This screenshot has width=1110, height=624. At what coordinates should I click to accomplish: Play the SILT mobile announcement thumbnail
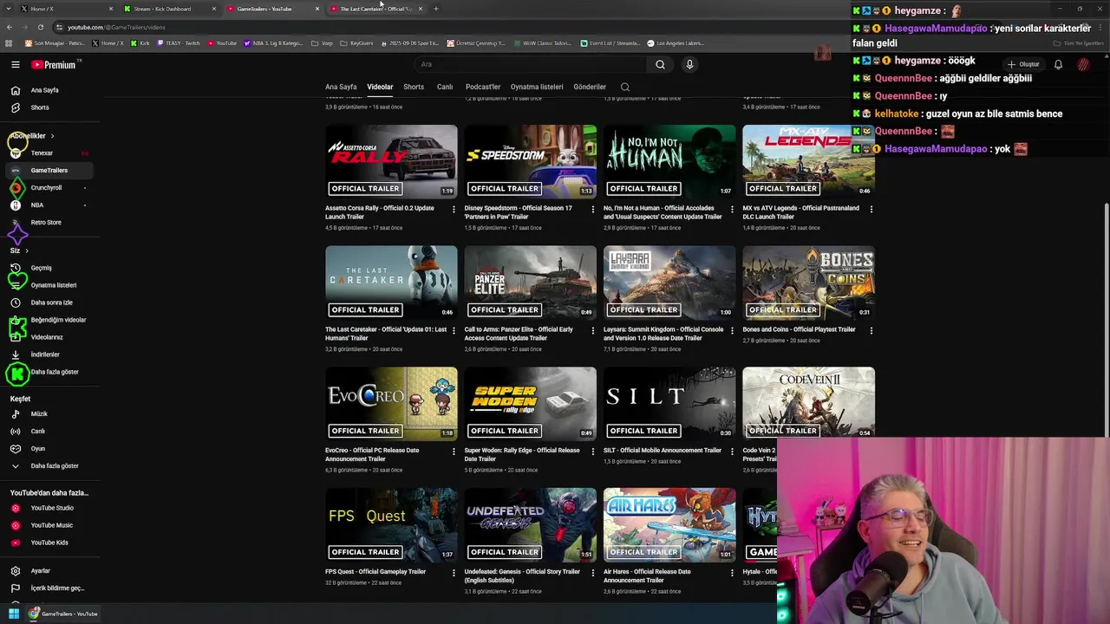coord(669,405)
